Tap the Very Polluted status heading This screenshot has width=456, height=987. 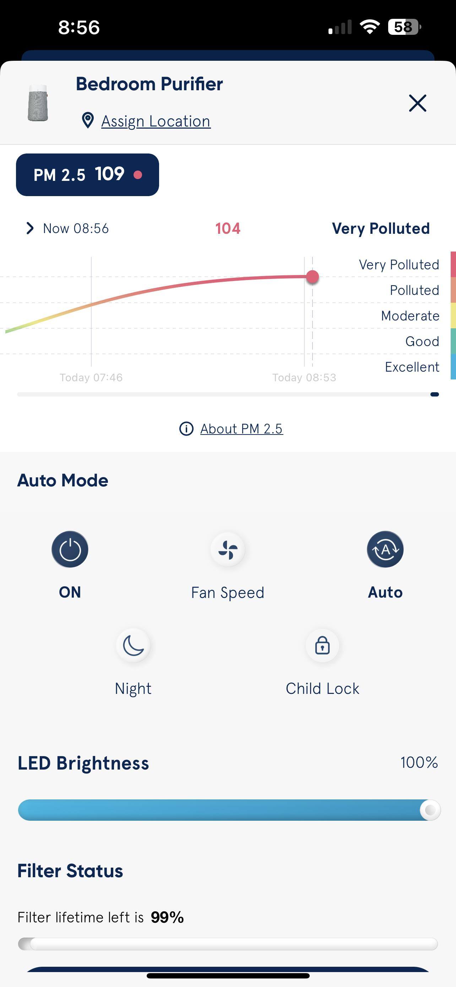(381, 228)
